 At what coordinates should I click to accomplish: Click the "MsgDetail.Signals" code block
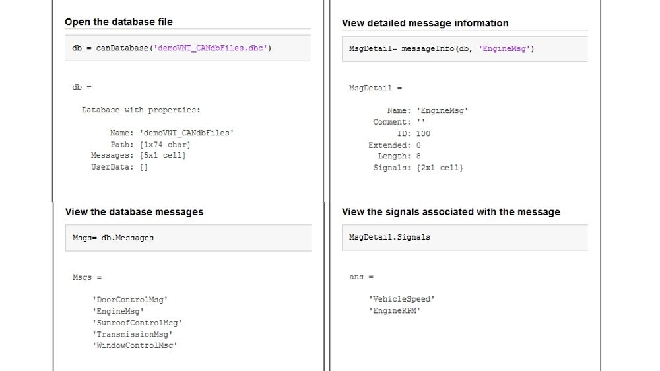tap(464, 236)
